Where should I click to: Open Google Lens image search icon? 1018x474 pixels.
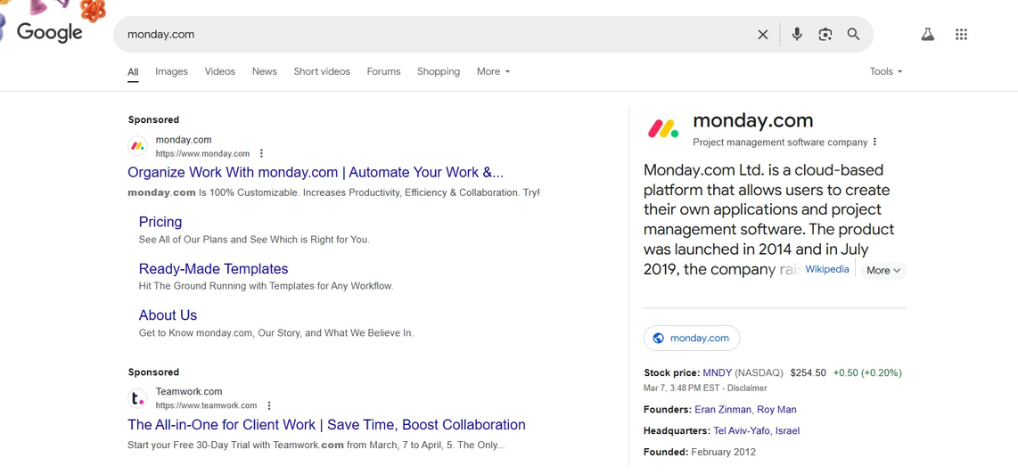[x=825, y=35]
